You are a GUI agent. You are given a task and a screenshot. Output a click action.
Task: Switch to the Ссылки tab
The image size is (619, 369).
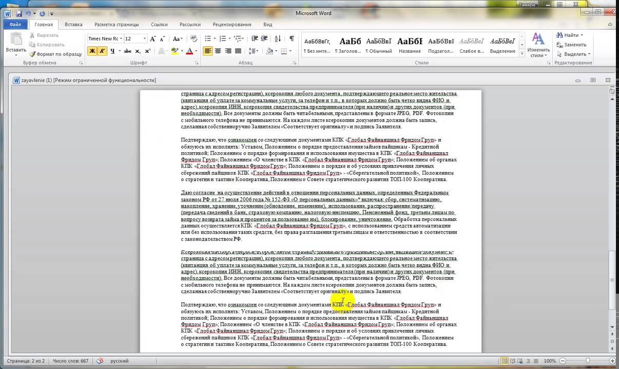point(159,24)
